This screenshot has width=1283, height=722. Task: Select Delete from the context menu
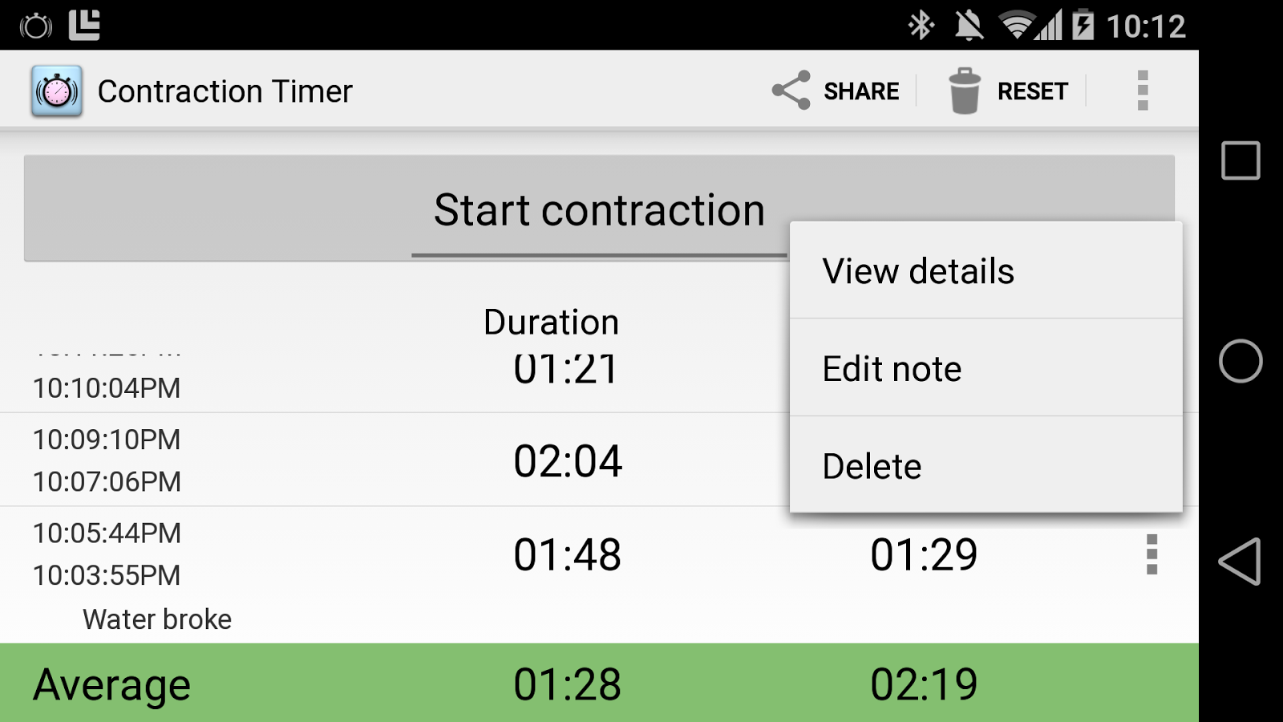click(871, 465)
